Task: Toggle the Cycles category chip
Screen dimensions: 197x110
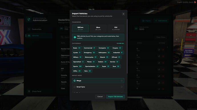Action: pyautogui.click(x=77, y=53)
